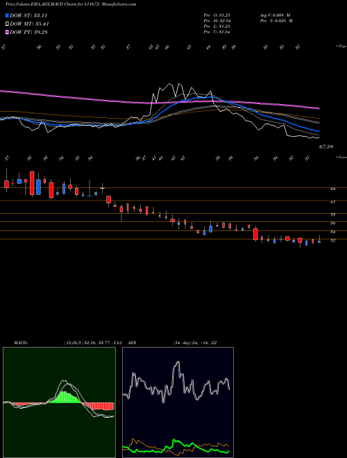Click the blue DOW ST legend swatch

[7, 15]
